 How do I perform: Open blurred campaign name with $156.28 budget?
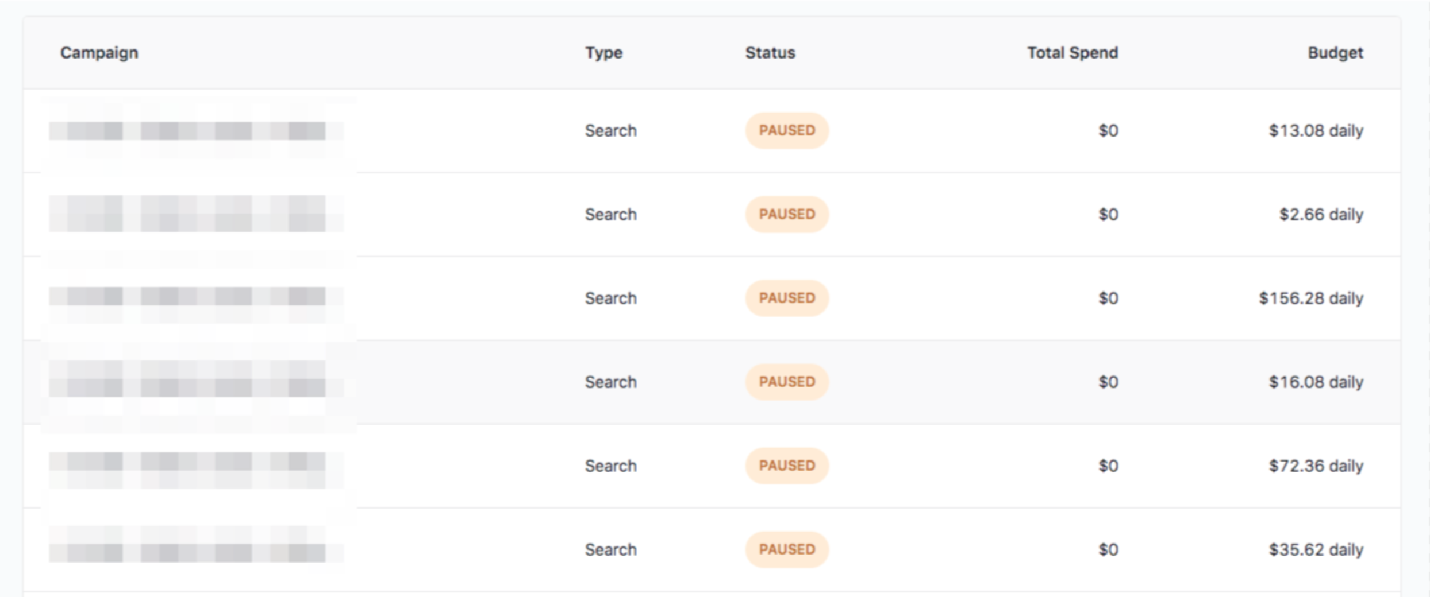[x=196, y=297]
